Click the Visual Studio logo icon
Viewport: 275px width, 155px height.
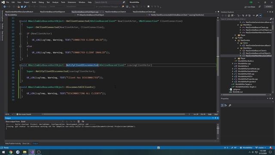tap(3, 2)
